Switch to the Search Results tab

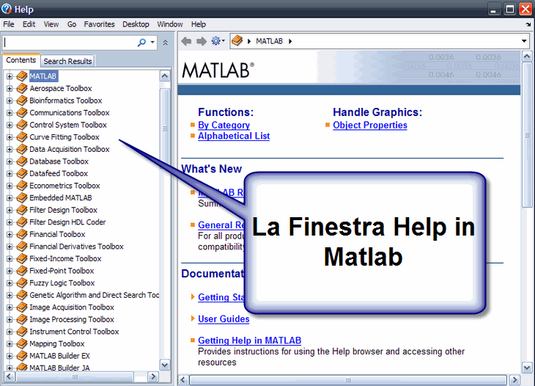point(67,61)
